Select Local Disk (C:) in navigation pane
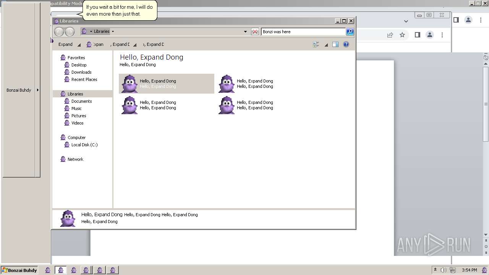Viewport: 489px width, 275px height. point(84,145)
